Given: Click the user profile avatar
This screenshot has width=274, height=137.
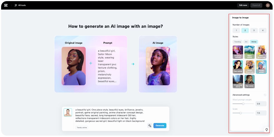Looking at the screenshot, I should tap(268, 5).
